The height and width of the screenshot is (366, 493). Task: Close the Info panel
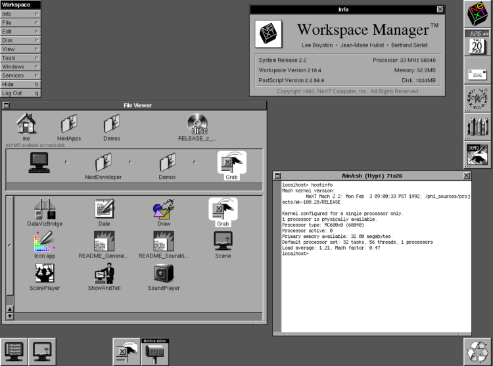[440, 9]
